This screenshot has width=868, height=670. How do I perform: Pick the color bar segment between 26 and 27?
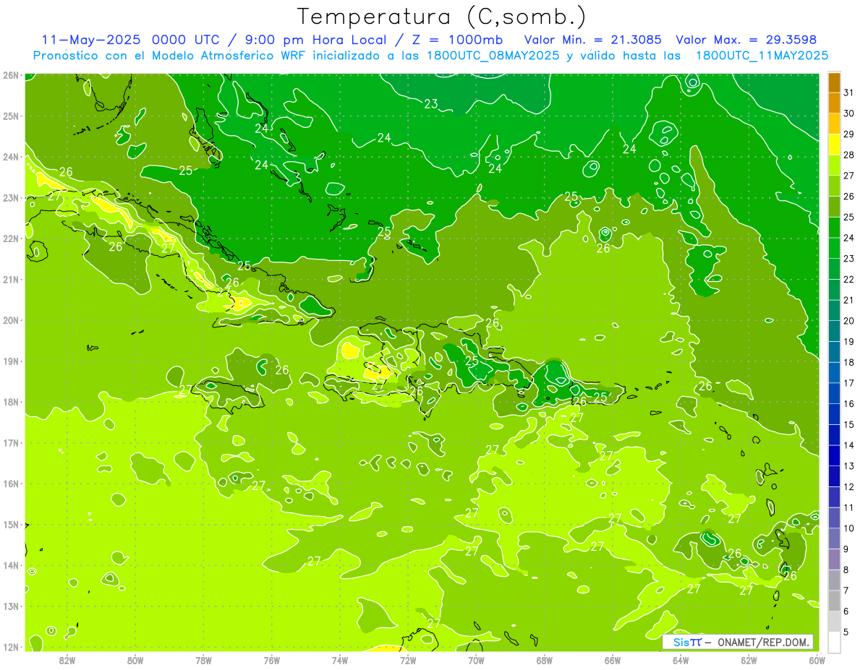[x=834, y=186]
